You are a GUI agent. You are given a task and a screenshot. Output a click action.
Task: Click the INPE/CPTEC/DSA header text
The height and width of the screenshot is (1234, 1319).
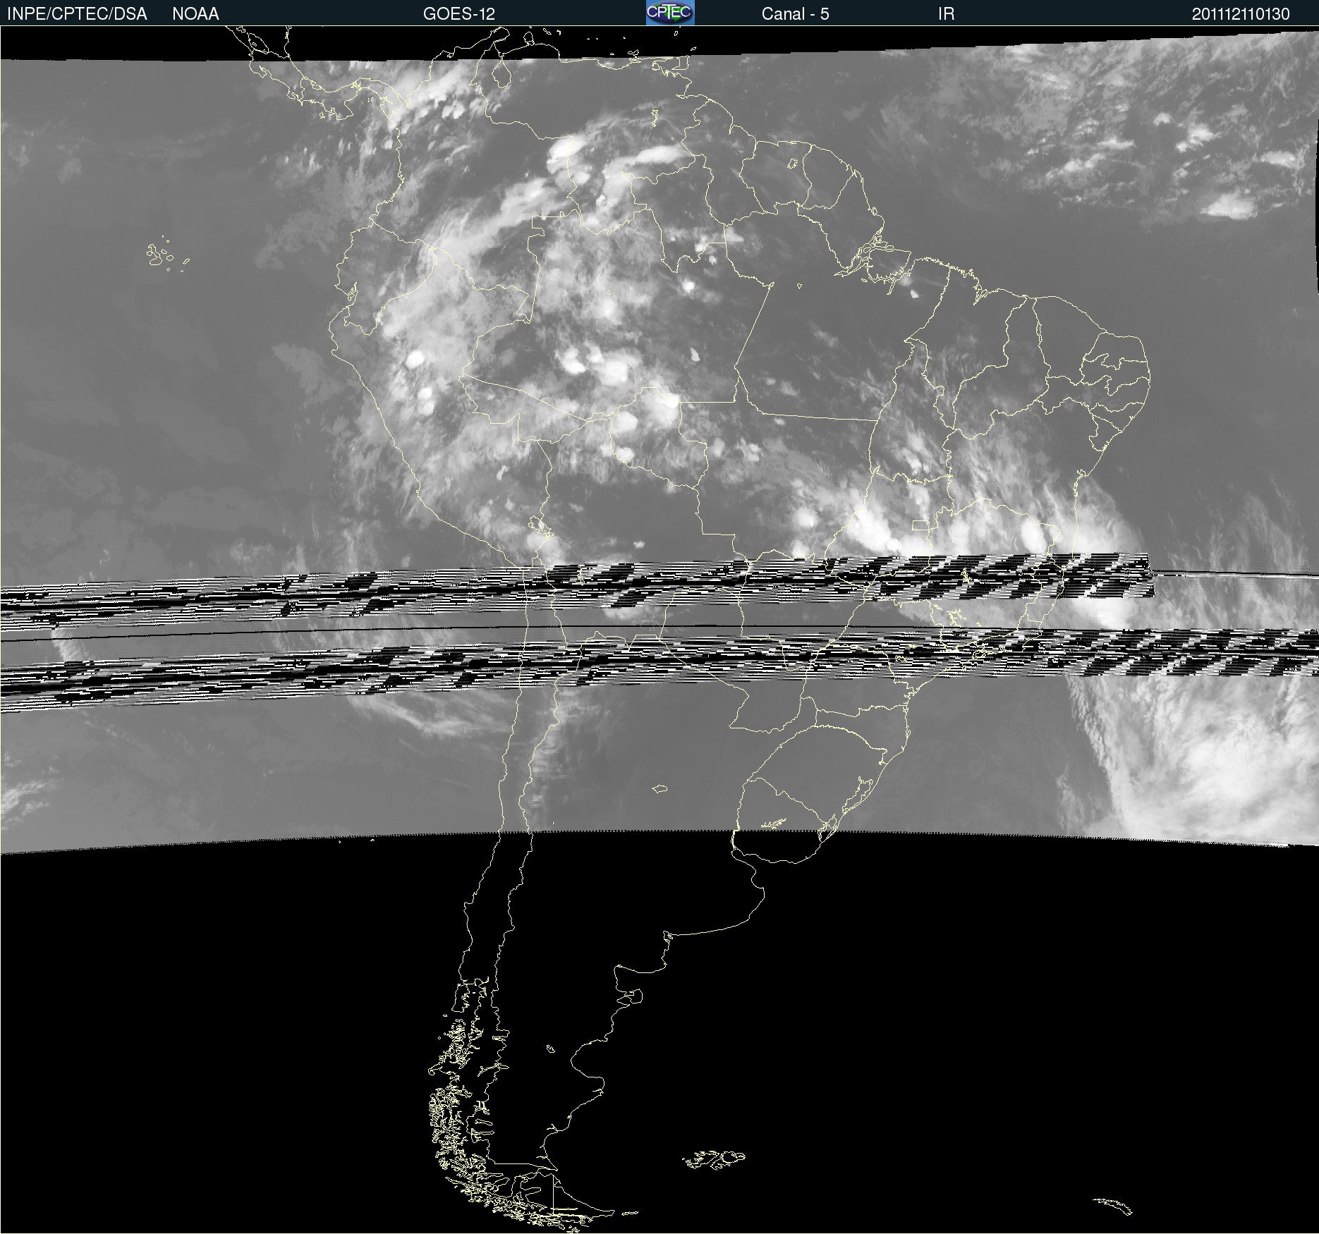[x=77, y=14]
